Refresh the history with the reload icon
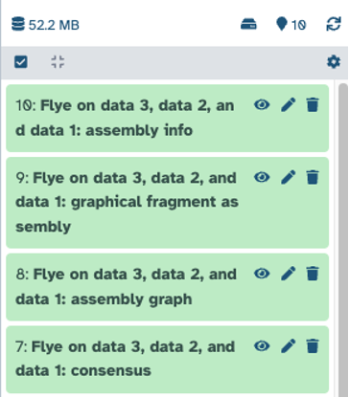The width and height of the screenshot is (349, 398). tap(334, 24)
